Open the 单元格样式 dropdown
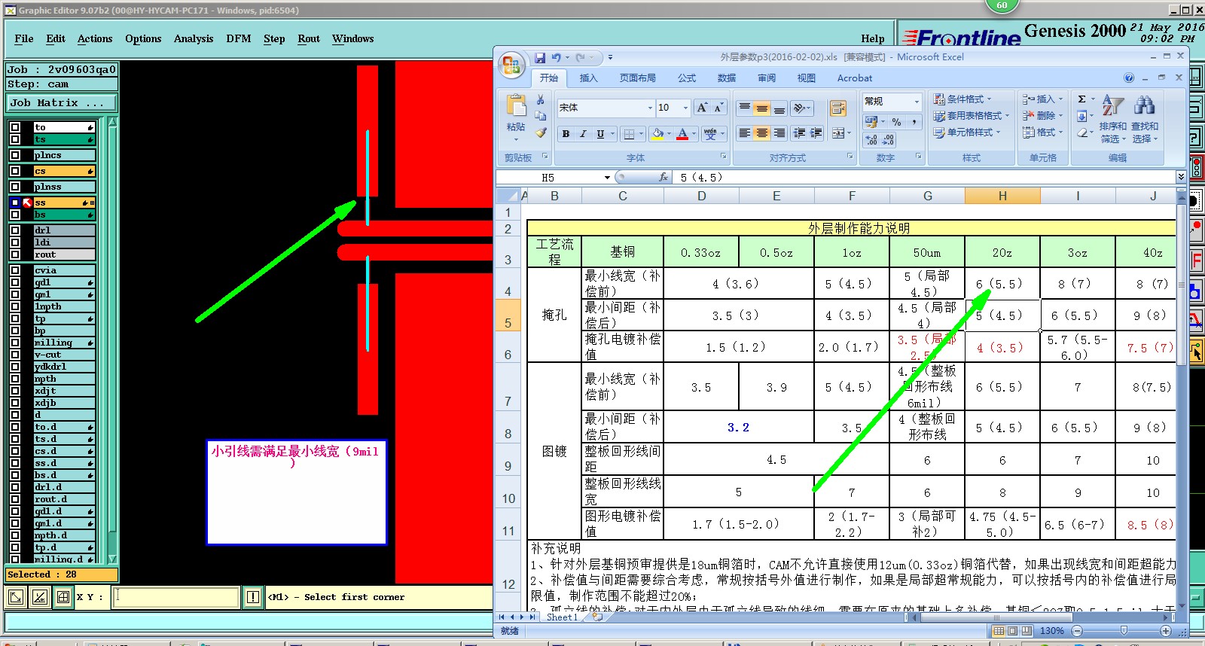Screen dimensions: 1205x646 (x=967, y=132)
